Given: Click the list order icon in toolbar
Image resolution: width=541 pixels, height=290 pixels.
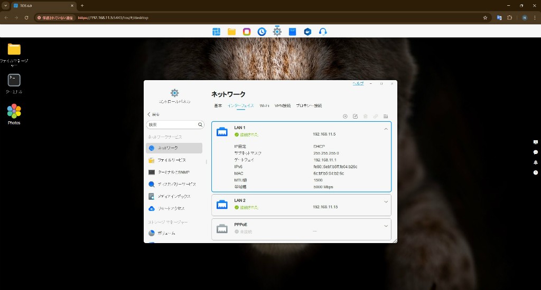Looking at the screenshot, I should pyautogui.click(x=386, y=117).
